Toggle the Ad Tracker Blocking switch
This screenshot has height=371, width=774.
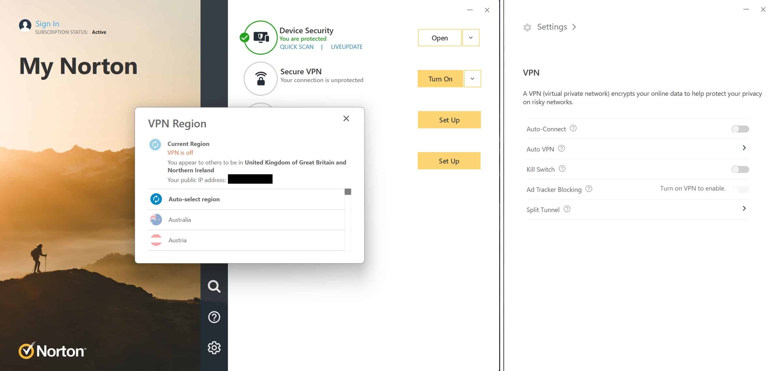coord(740,190)
